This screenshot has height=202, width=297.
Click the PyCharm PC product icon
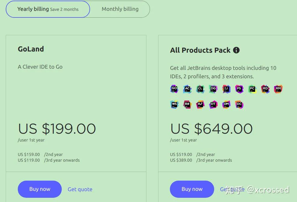252,89
